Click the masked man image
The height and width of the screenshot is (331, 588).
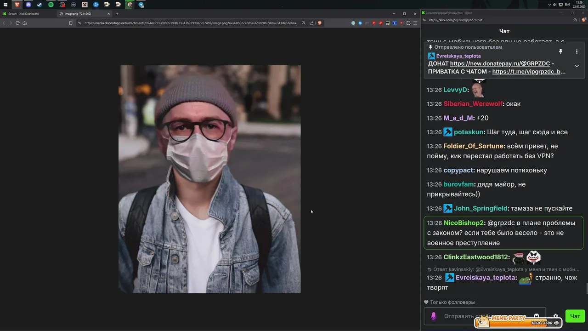pos(209,179)
